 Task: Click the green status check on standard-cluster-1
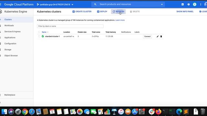point(43,36)
